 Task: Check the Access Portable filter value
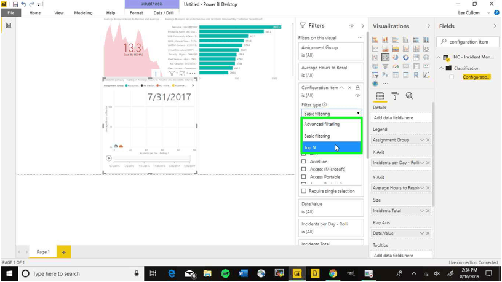click(303, 177)
